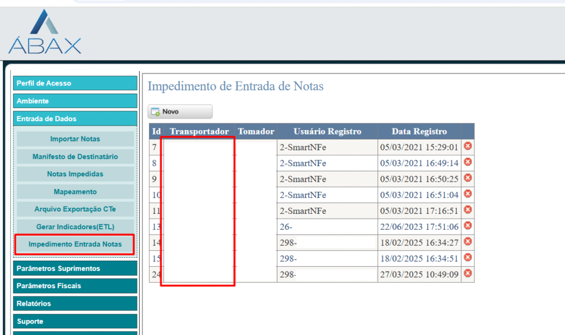Open Impedimento Entrada Notas page
This screenshot has width=565, height=335.
pyautogui.click(x=75, y=244)
